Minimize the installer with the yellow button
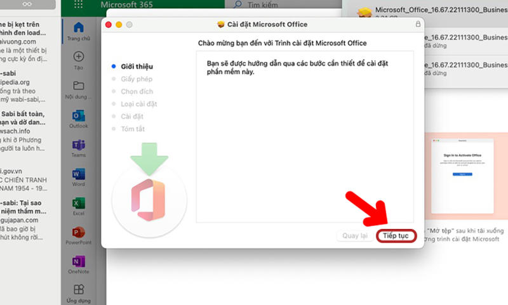508x305 pixels. point(119,24)
